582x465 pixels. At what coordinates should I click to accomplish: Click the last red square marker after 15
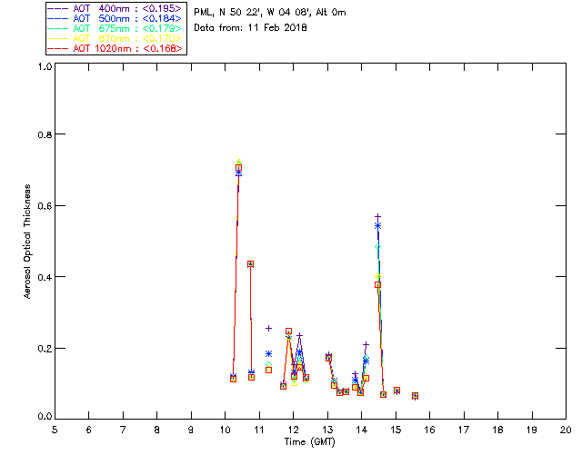[415, 396]
